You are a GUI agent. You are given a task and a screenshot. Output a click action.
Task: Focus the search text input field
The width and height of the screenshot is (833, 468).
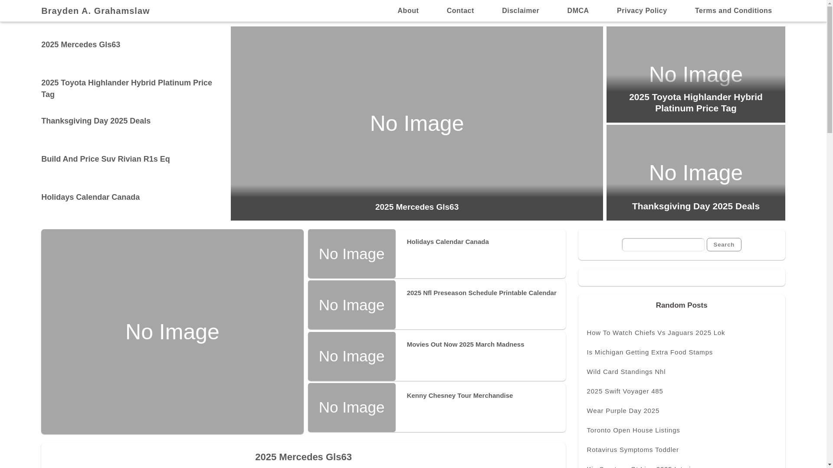(662, 245)
